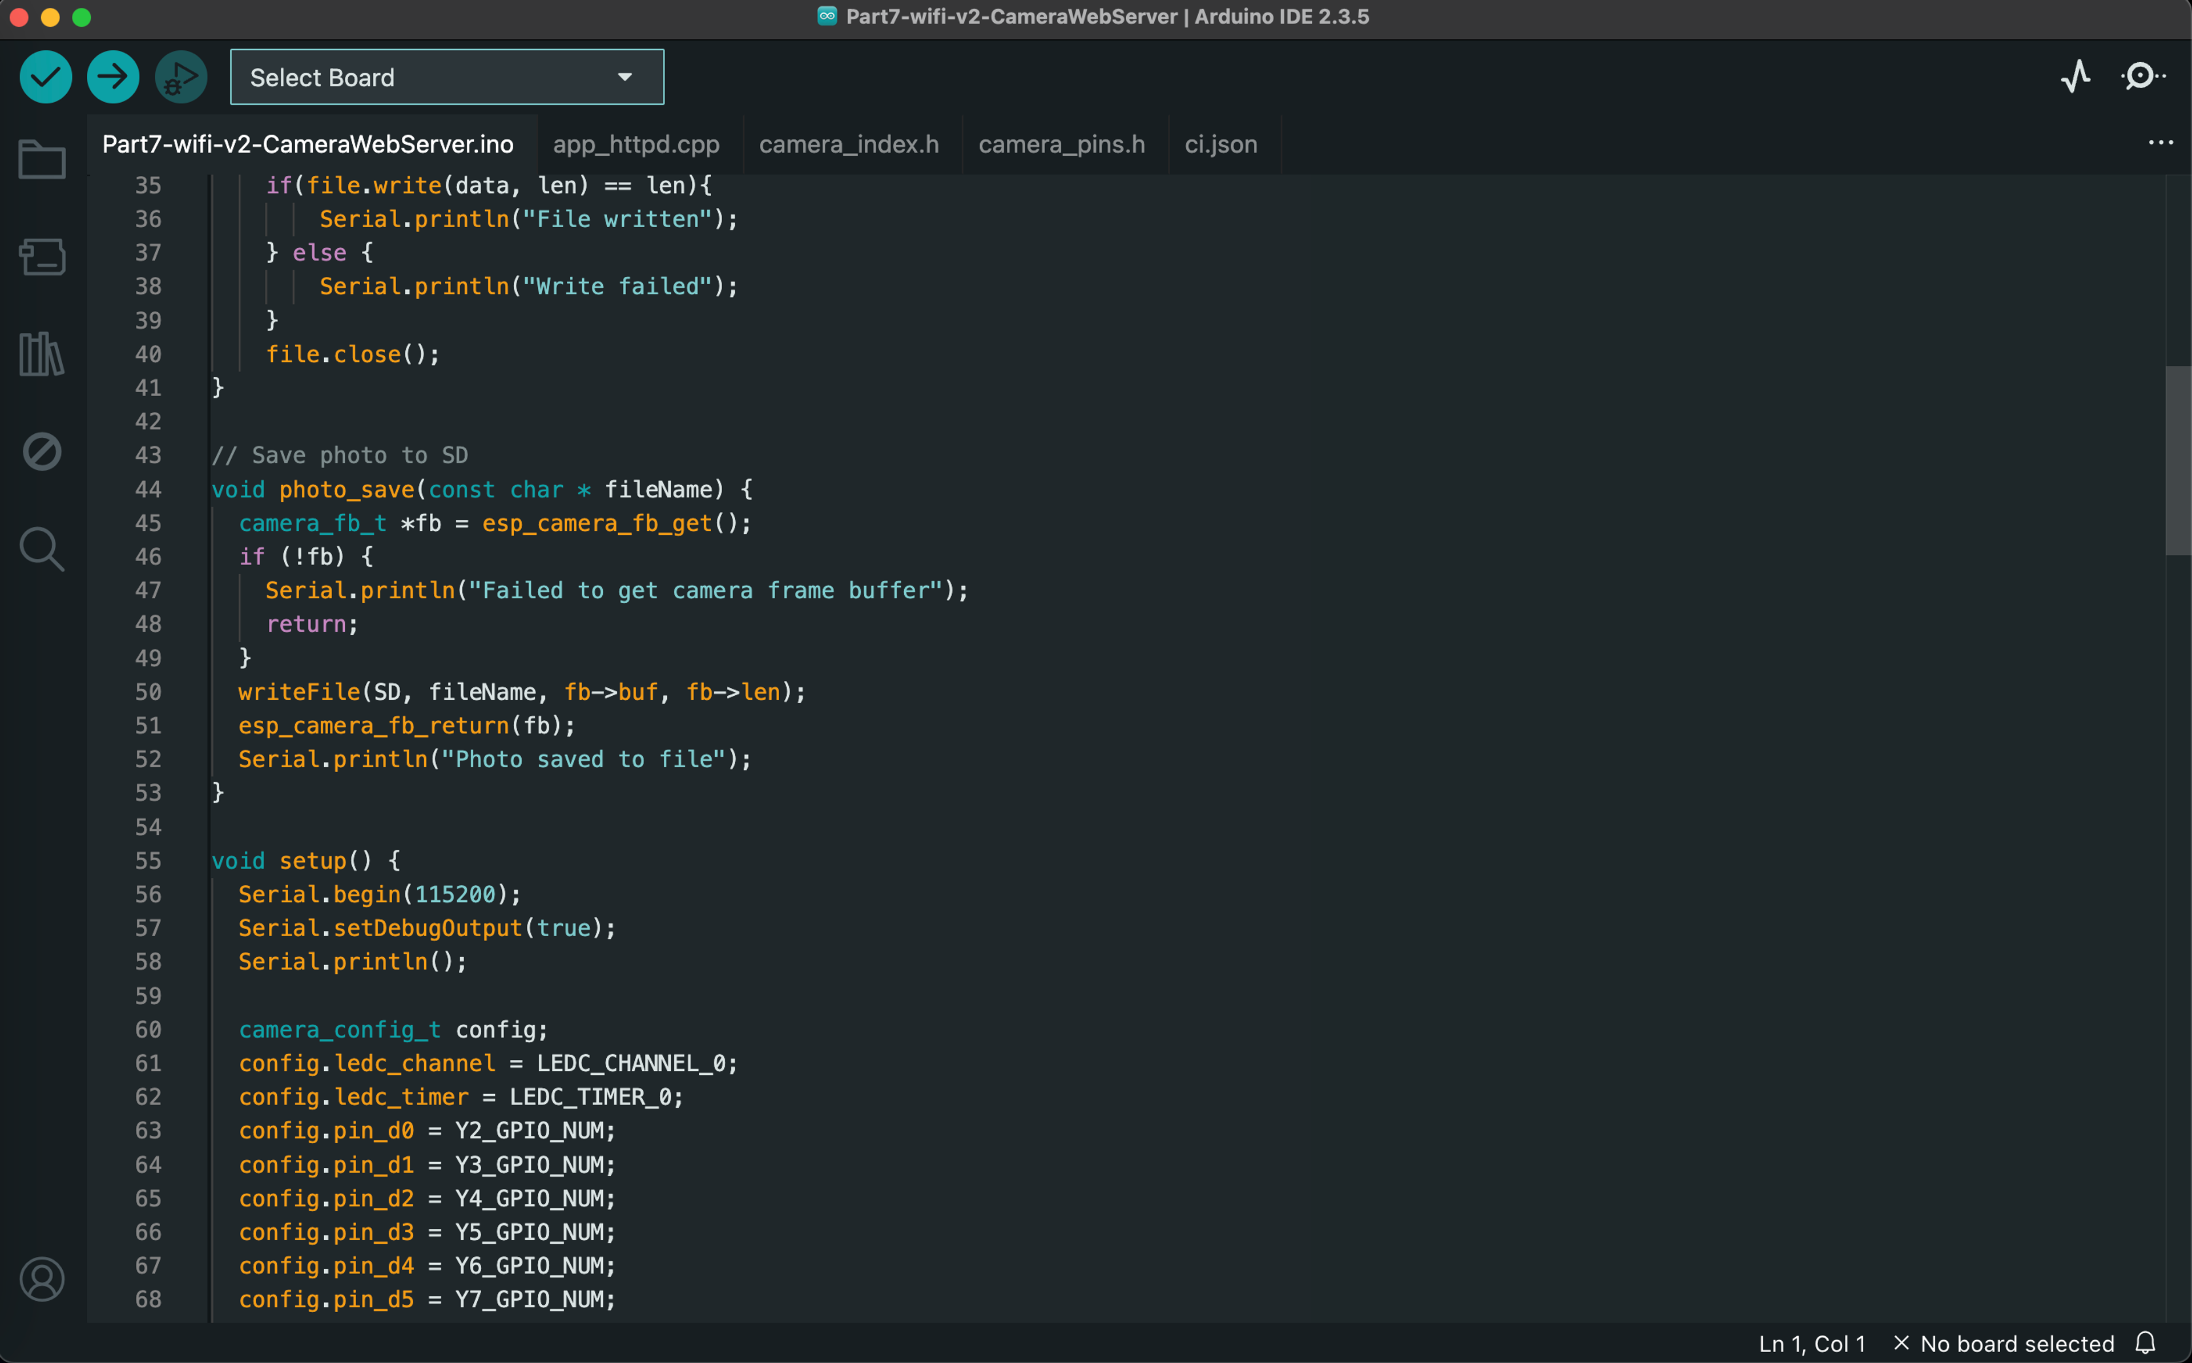Screen dimensions: 2192x1363
Task: Click the Ln 1, Col 1 indicator
Action: pyautogui.click(x=1812, y=1343)
